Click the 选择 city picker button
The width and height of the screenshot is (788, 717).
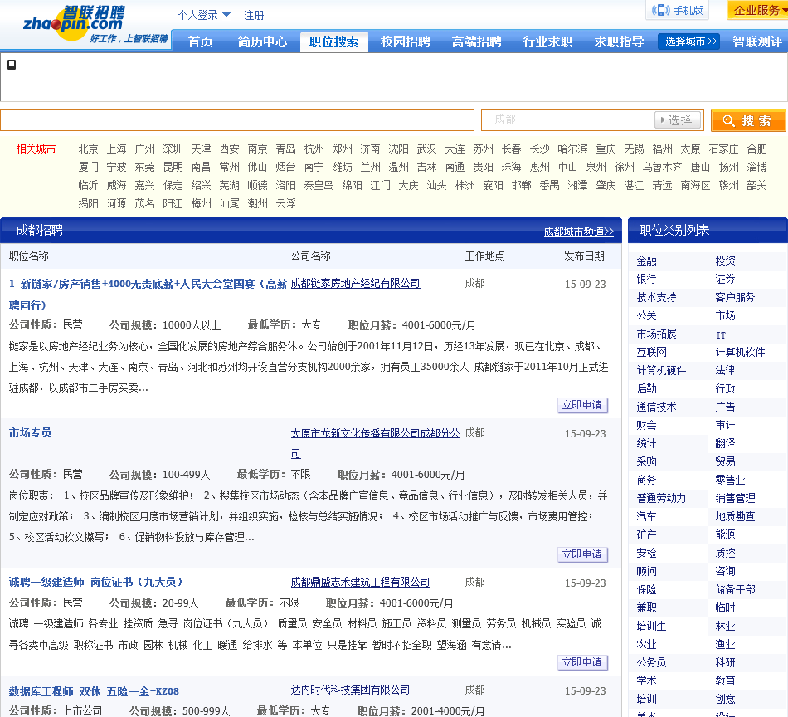tap(676, 120)
